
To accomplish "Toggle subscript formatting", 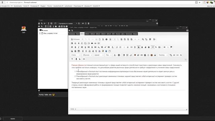I will point(99,47).
